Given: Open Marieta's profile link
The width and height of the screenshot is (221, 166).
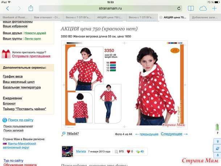Looking at the screenshot, I should point(81,151).
